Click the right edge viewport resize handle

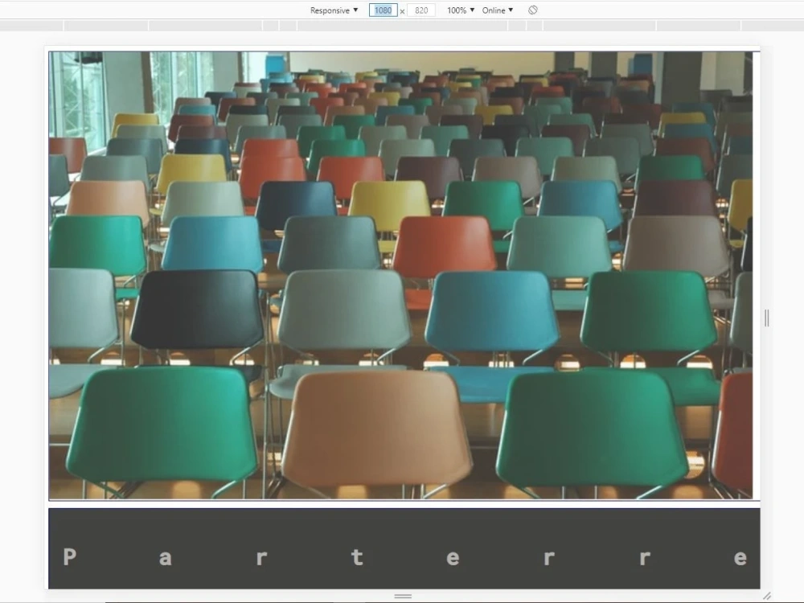click(x=766, y=318)
